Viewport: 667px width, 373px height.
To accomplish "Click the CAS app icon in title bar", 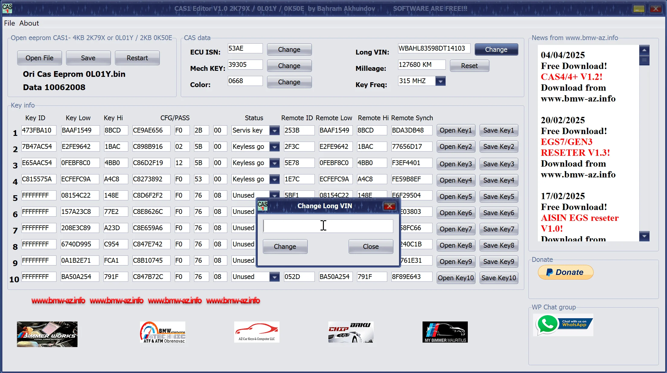I will (7, 8).
